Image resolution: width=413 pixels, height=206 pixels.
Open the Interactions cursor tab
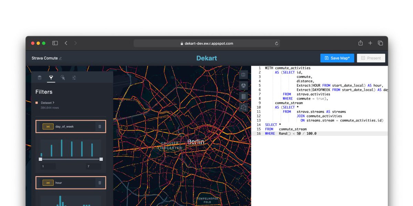63,78
